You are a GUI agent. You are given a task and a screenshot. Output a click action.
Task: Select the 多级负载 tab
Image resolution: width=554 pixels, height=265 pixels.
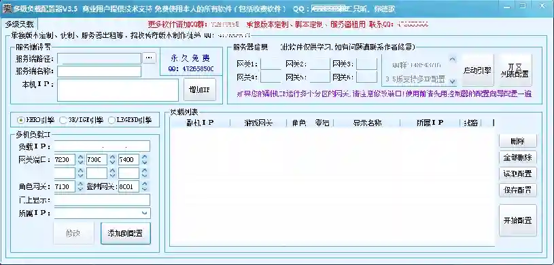(20, 24)
